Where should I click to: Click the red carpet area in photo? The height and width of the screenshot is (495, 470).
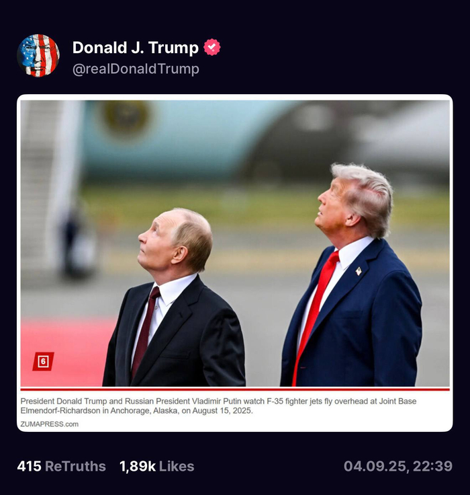(66, 352)
